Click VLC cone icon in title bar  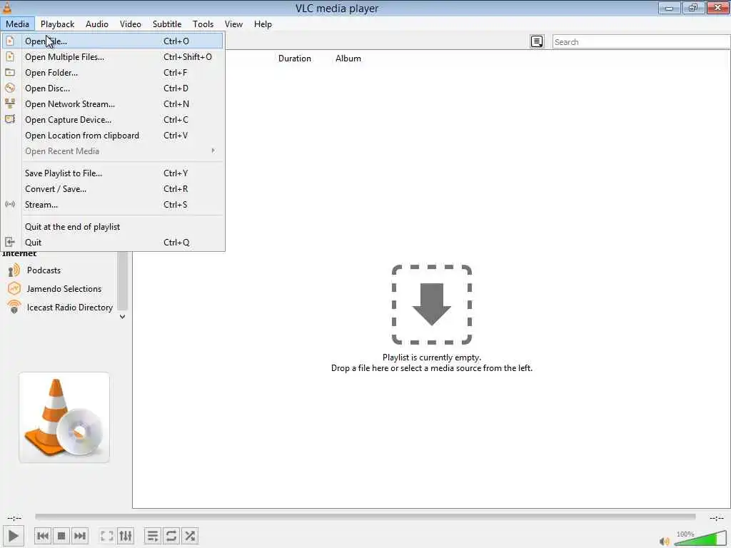coord(7,7)
